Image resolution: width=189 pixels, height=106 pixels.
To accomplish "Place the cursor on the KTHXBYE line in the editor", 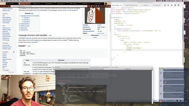I will (x=129, y=50).
